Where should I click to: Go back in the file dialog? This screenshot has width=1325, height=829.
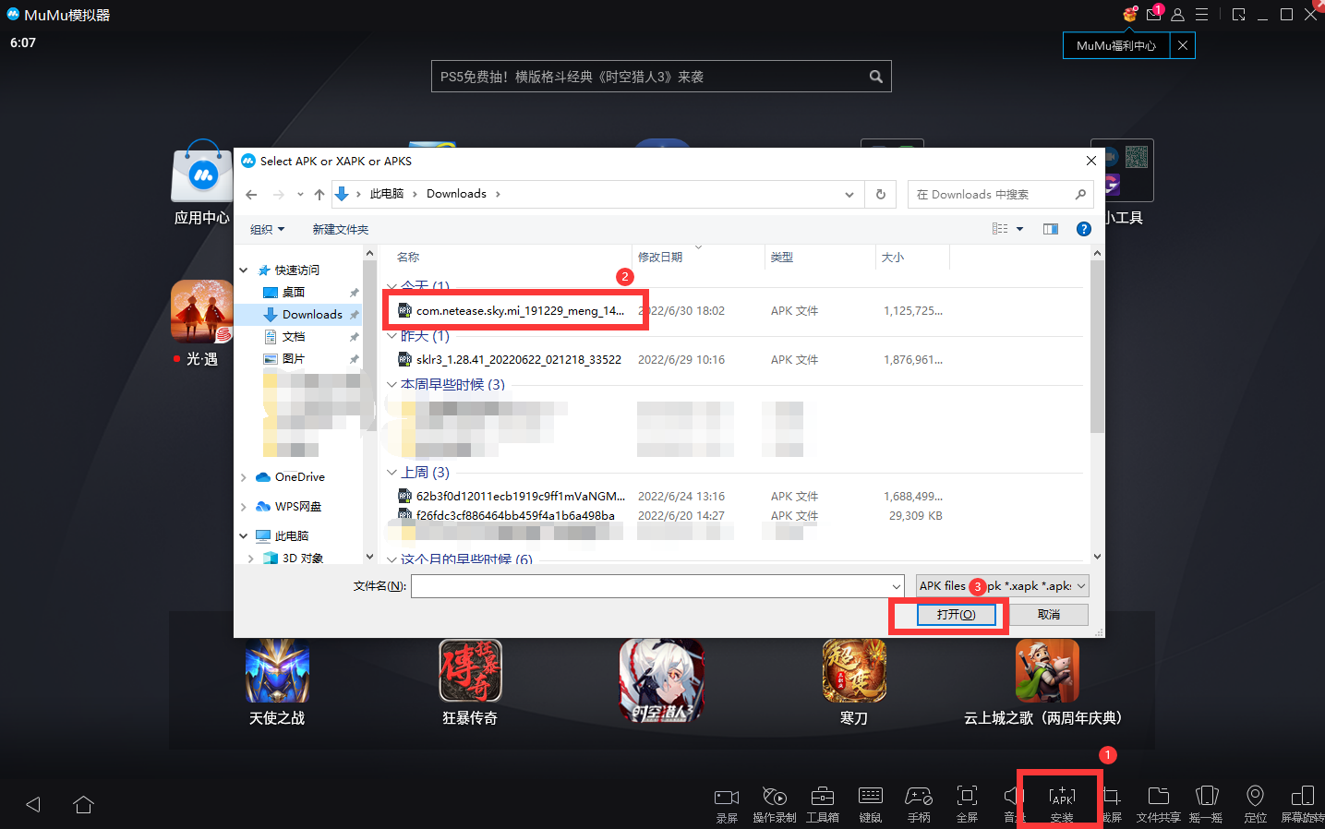point(251,194)
